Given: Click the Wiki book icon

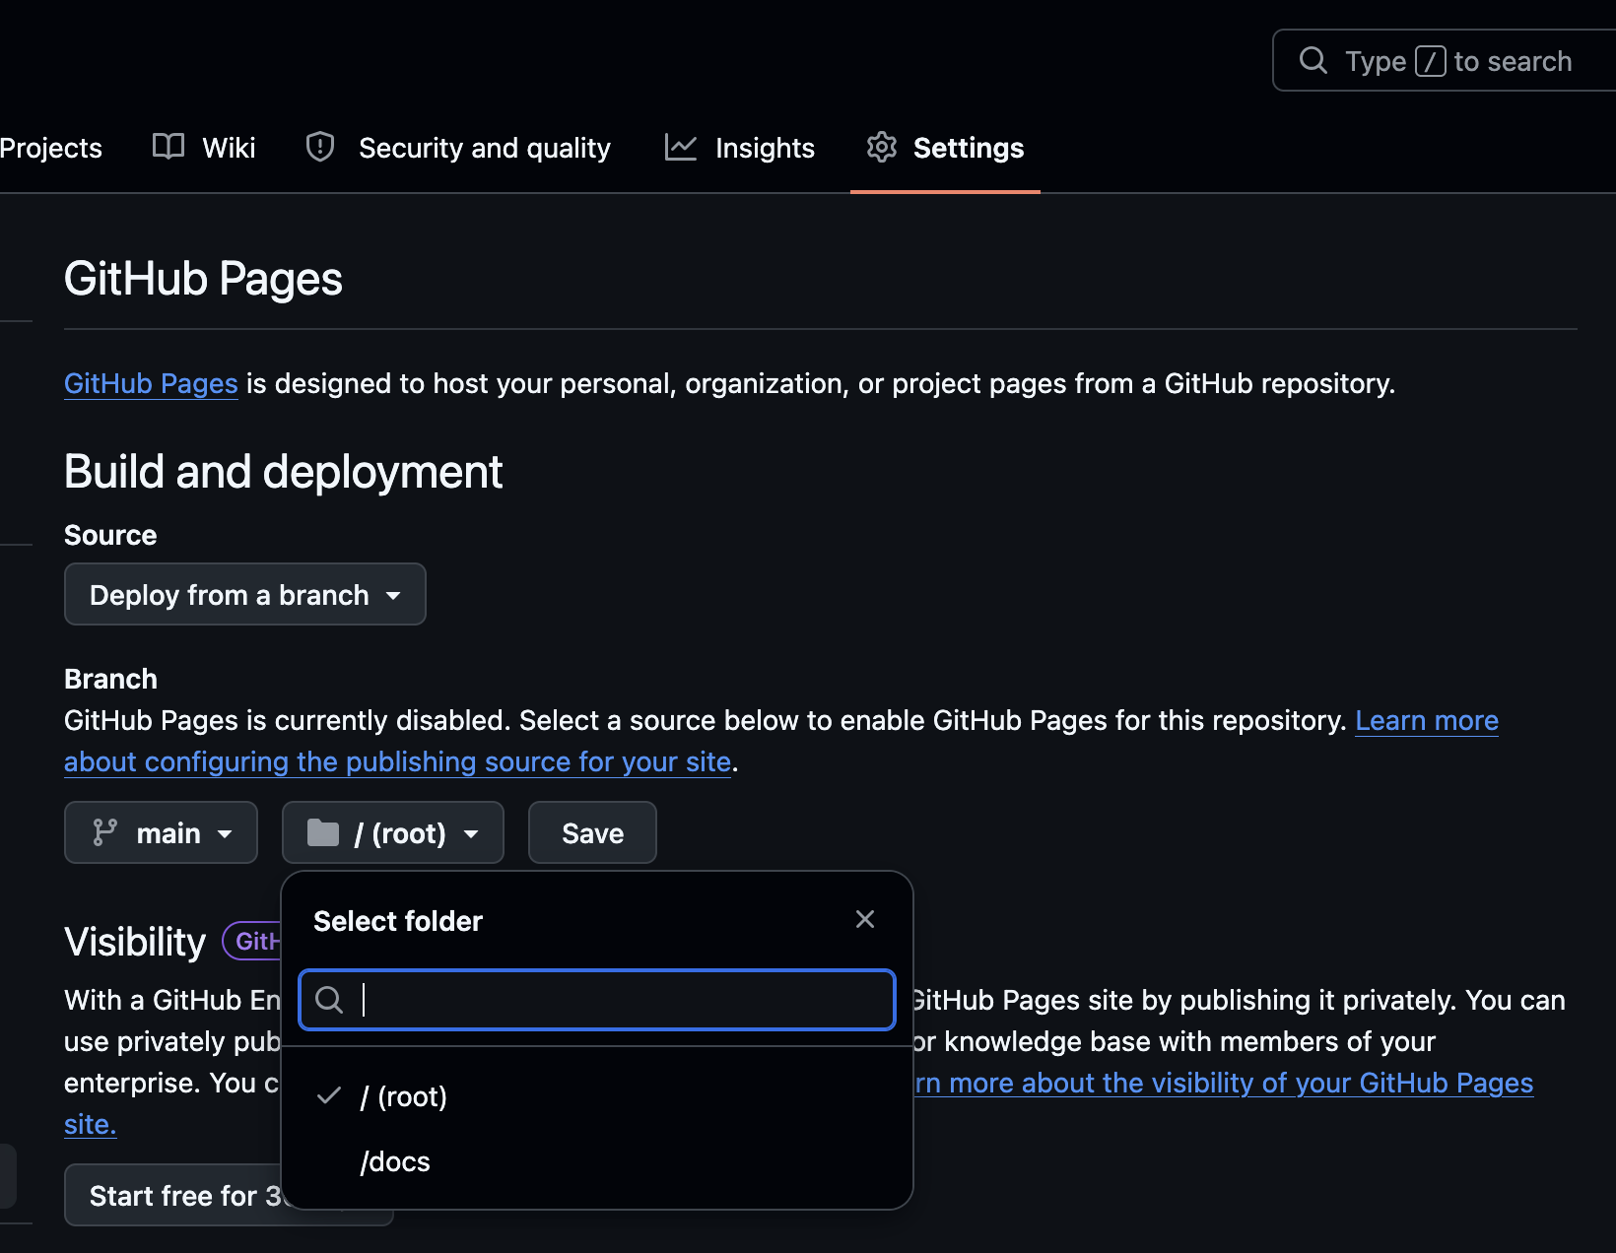Looking at the screenshot, I should point(168,147).
